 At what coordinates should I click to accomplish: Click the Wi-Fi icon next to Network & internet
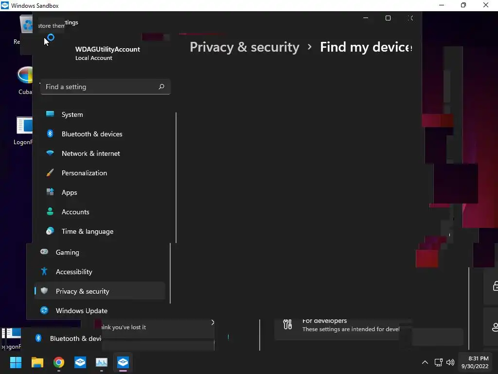[50, 153]
